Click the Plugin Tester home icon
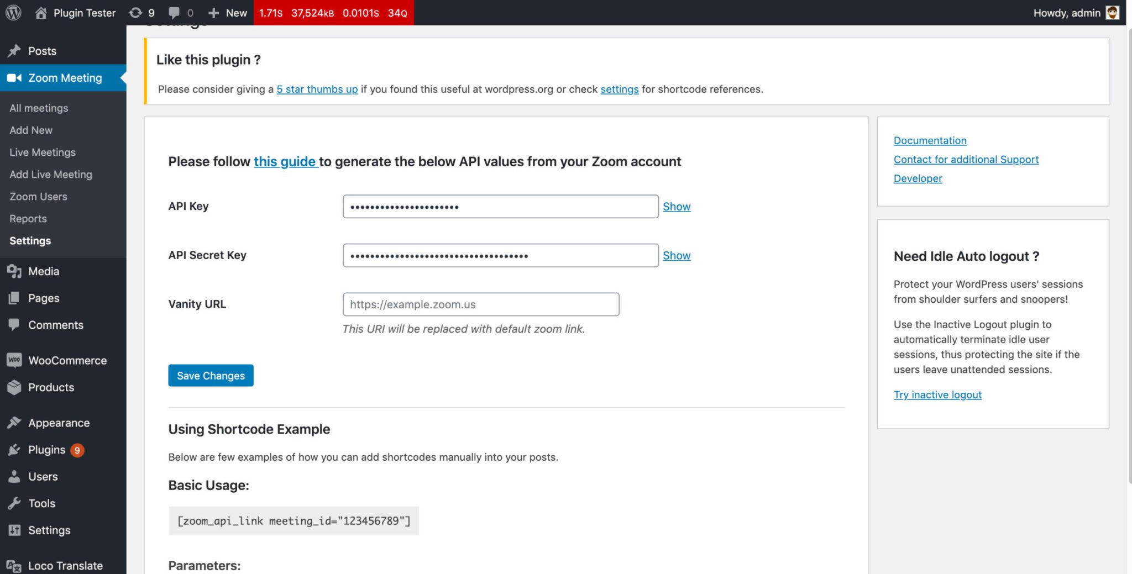 pyautogui.click(x=41, y=13)
